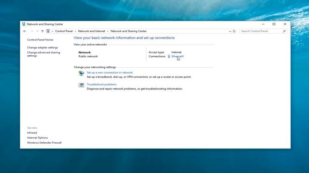Click the 'Public network' text
Viewport: 309px width, 173px height.
pyautogui.click(x=88, y=57)
